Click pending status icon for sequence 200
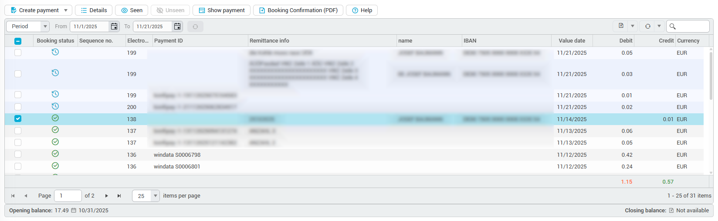Screen dimensions: 718x221 (x=55, y=106)
